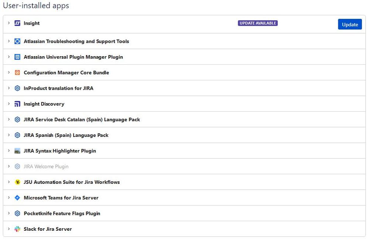Click the JIRA Spanish Language Pack icon
Image resolution: width=369 pixels, height=240 pixels.
[17, 135]
